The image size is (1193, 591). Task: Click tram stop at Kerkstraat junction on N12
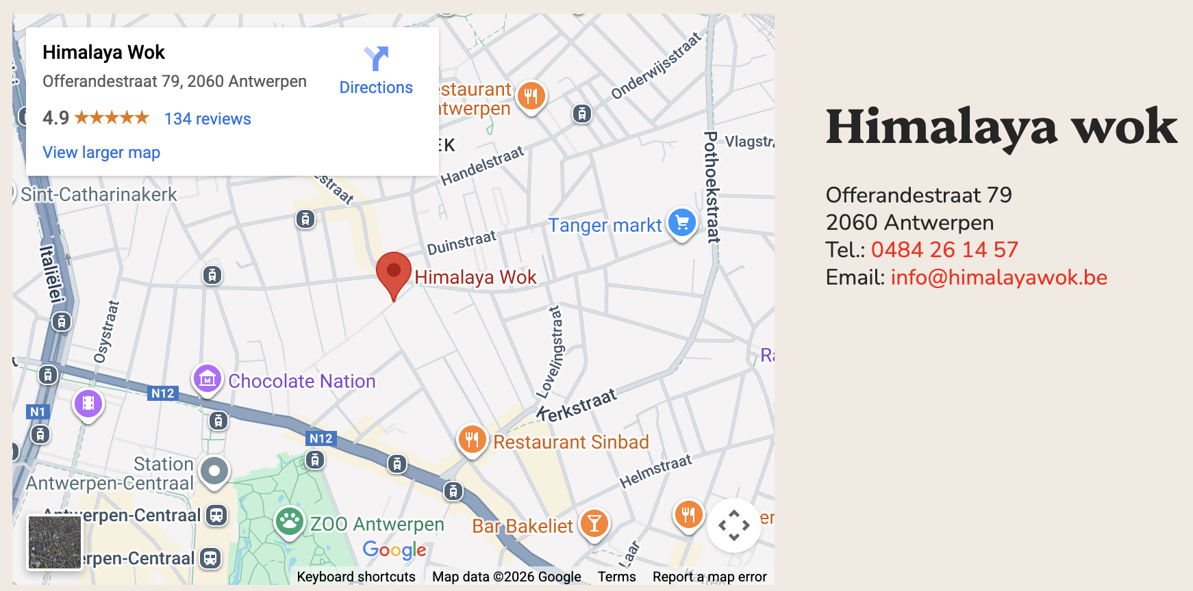(x=453, y=490)
